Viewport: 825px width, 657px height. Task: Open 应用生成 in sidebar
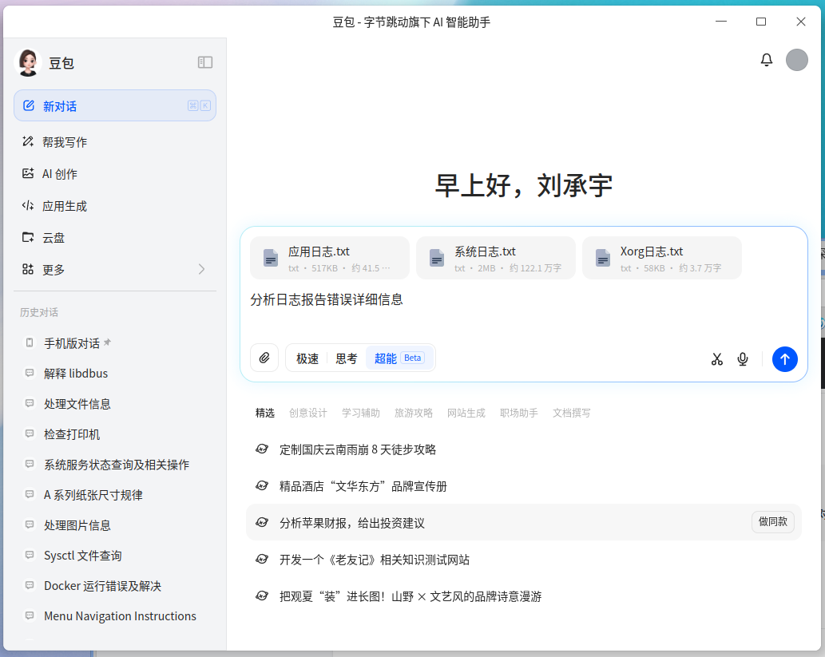(x=115, y=206)
